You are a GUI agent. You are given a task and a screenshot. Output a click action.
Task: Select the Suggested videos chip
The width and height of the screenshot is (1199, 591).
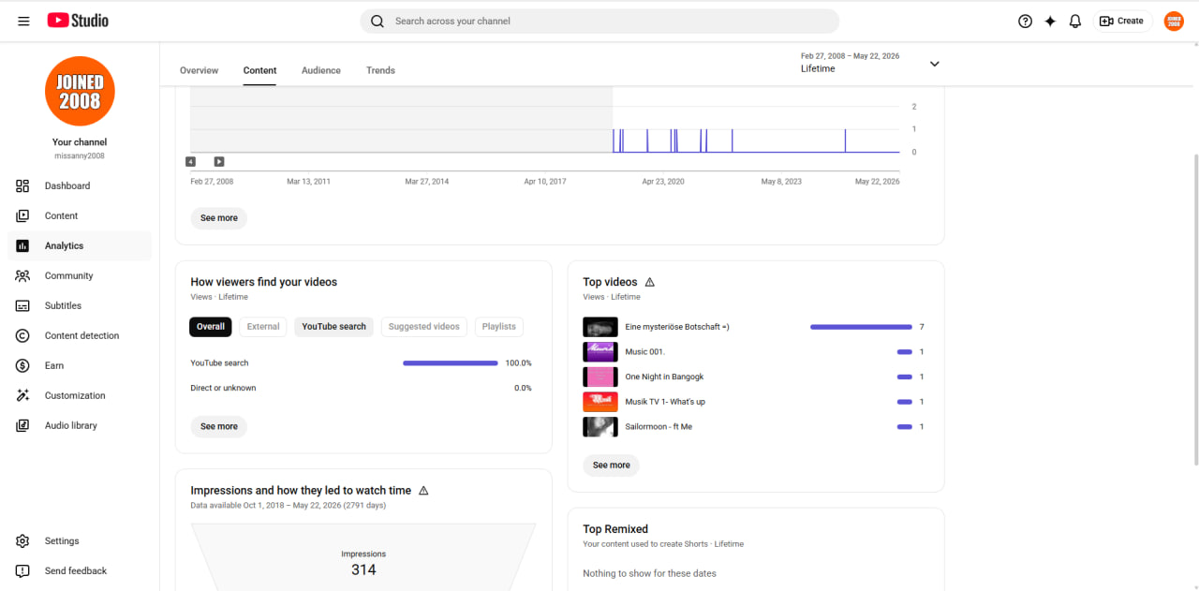coord(424,327)
